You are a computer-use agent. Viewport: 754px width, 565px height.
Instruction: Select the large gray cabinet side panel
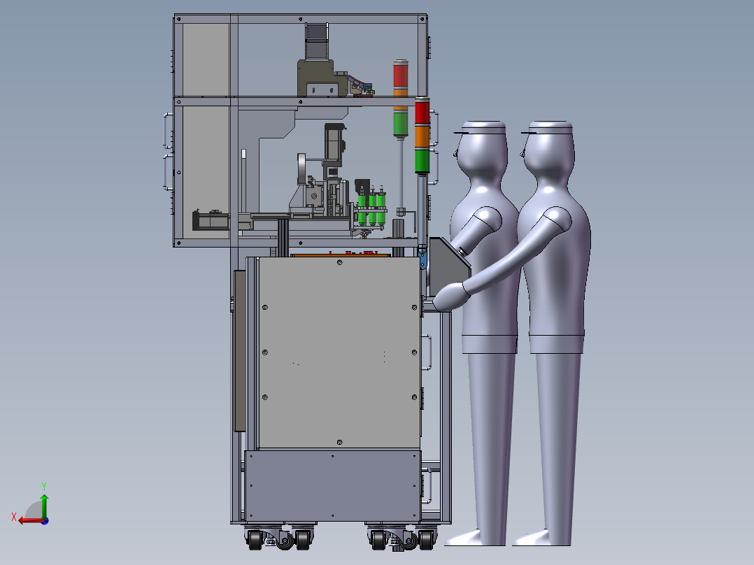coord(339,352)
